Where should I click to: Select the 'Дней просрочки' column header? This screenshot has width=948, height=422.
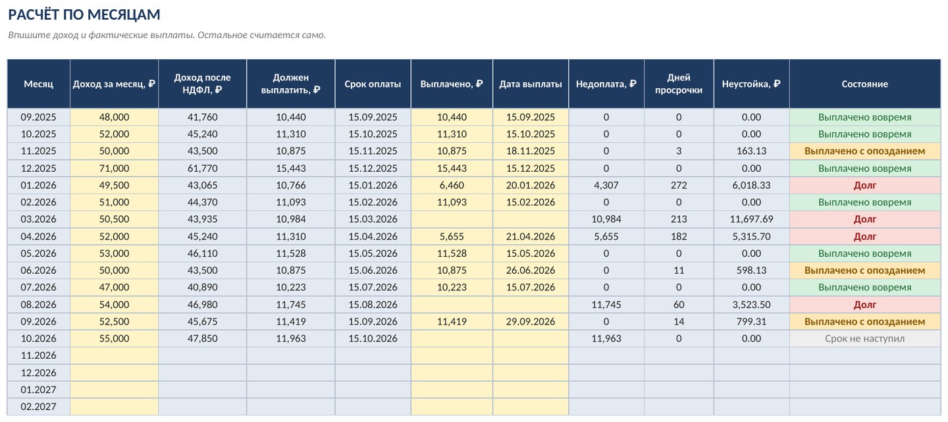(679, 84)
